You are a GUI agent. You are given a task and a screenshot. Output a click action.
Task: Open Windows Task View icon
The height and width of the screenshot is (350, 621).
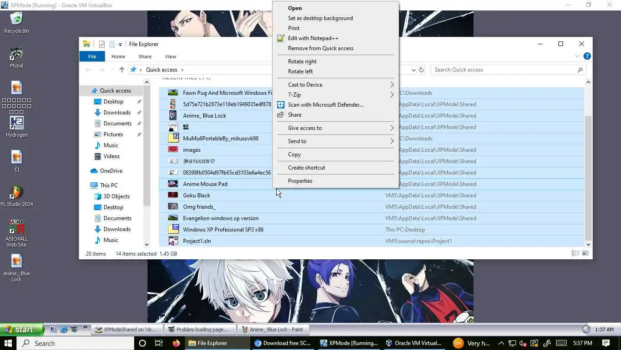159,343
